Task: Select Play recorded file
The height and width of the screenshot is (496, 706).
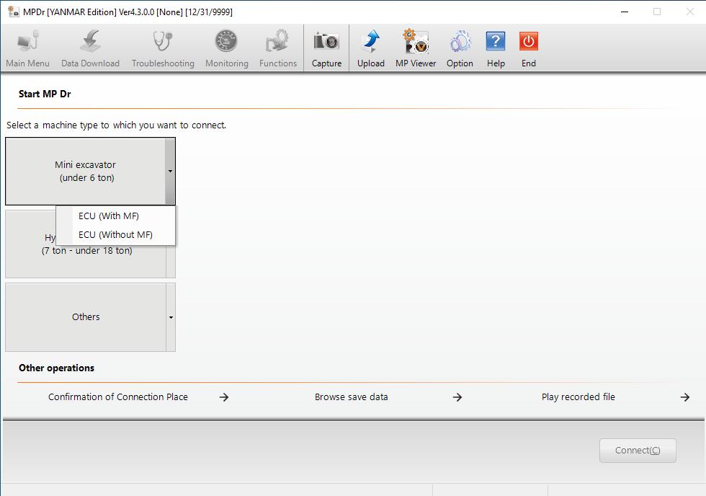Action: click(x=578, y=397)
